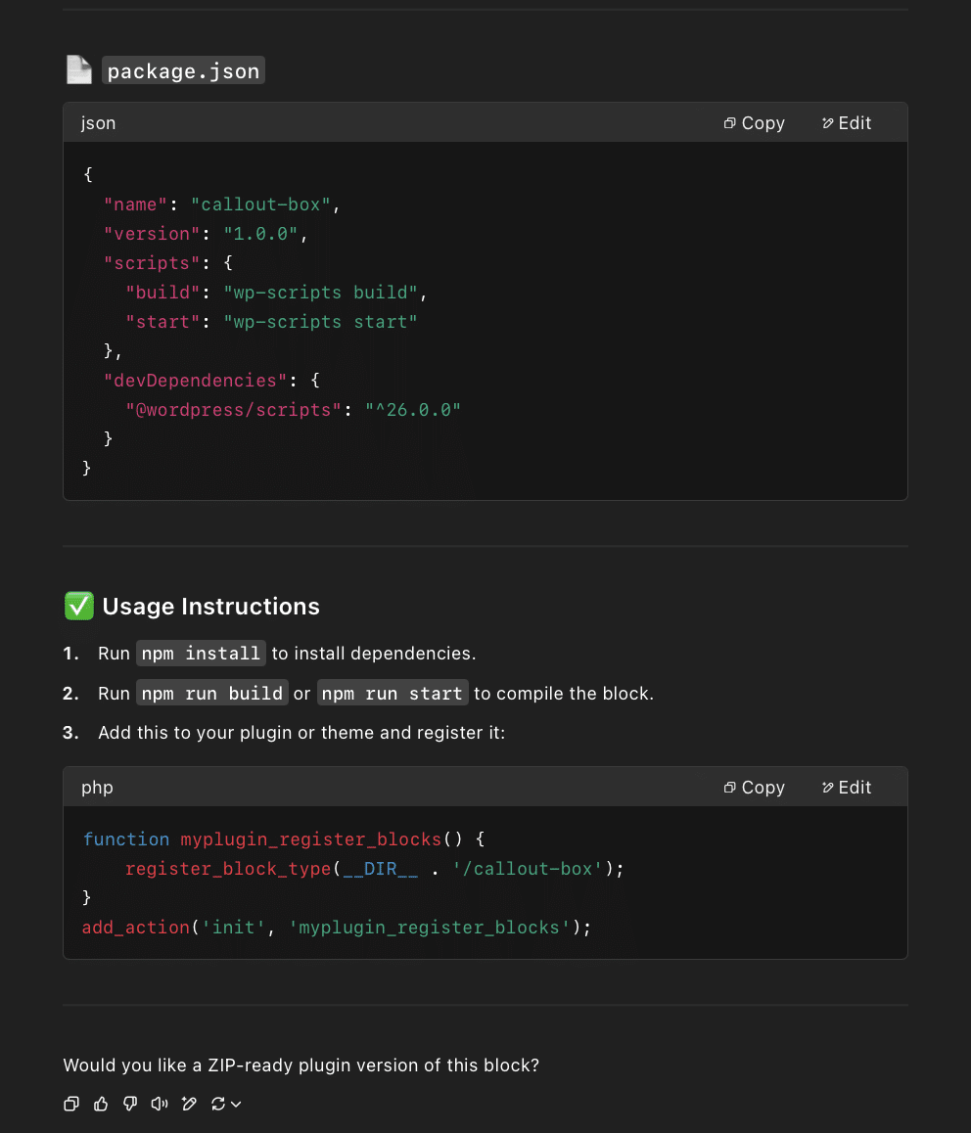Click the register_block_type code line

pyautogui.click(x=375, y=869)
